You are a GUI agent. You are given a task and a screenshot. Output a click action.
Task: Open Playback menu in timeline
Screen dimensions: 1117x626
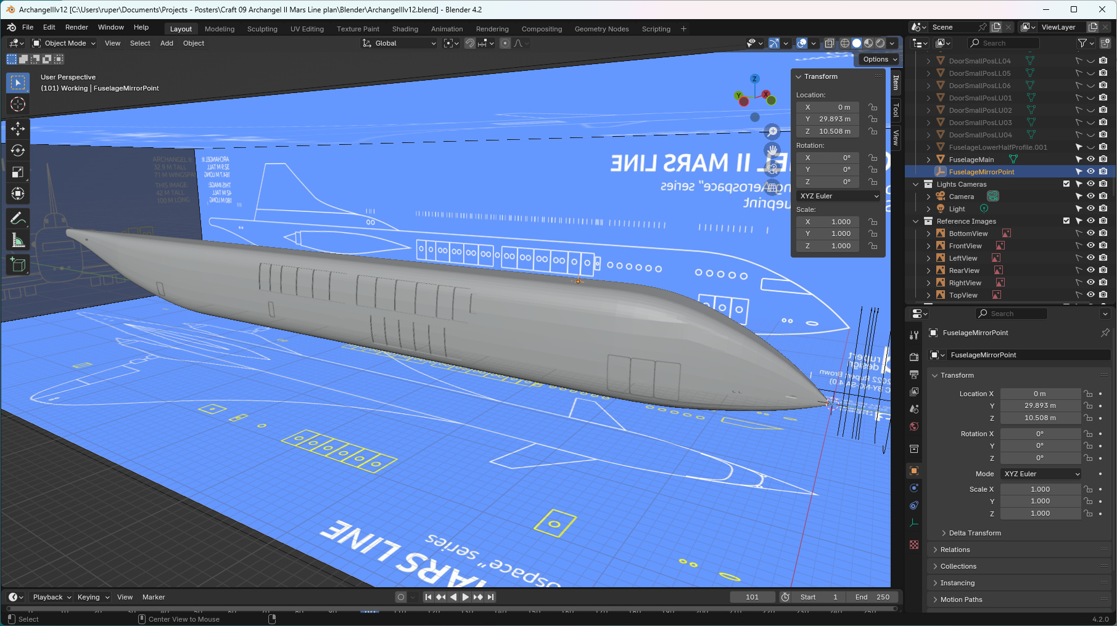pos(52,597)
